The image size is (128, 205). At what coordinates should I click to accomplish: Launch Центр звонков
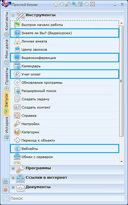tap(64, 49)
